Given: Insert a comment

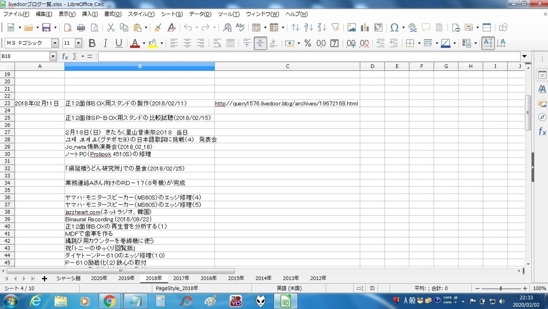Looking at the screenshot, I should click(426, 28).
